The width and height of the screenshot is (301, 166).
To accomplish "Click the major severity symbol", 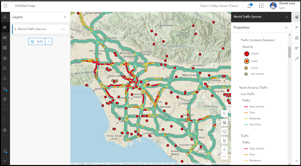I will 247,61.
